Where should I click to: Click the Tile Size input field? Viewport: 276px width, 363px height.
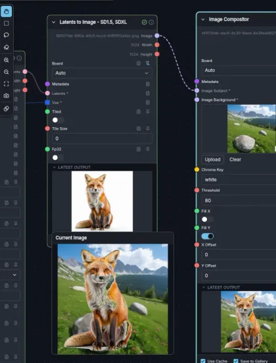102,138
